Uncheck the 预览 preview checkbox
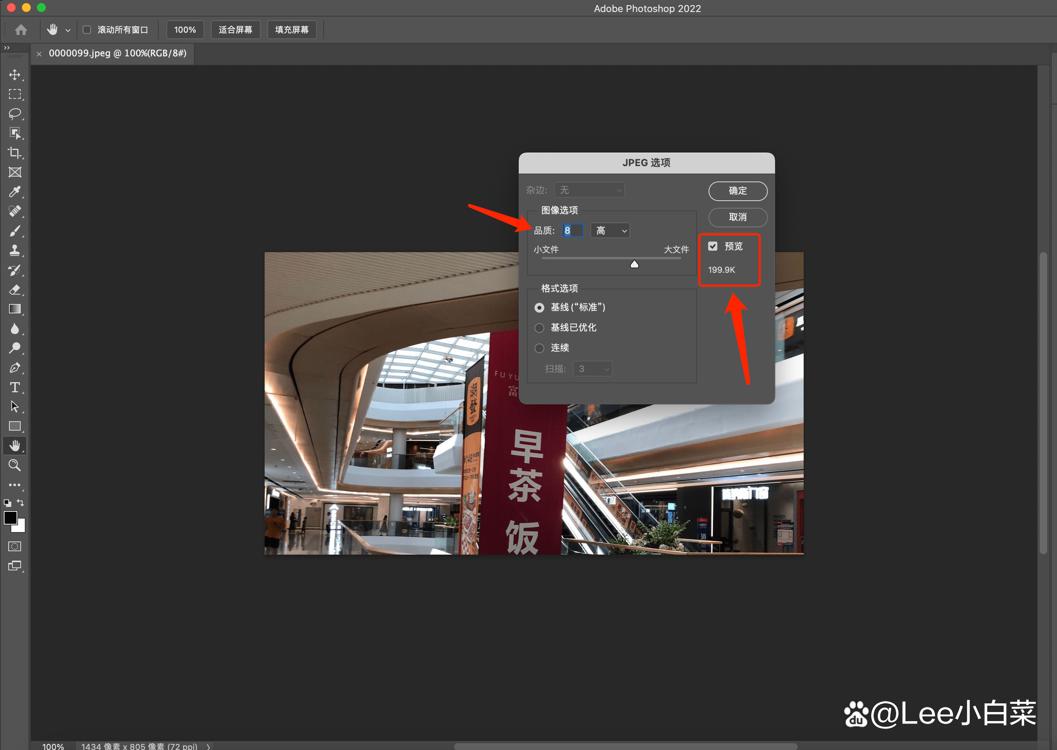Screen dimensions: 1057x750 pyautogui.click(x=712, y=246)
